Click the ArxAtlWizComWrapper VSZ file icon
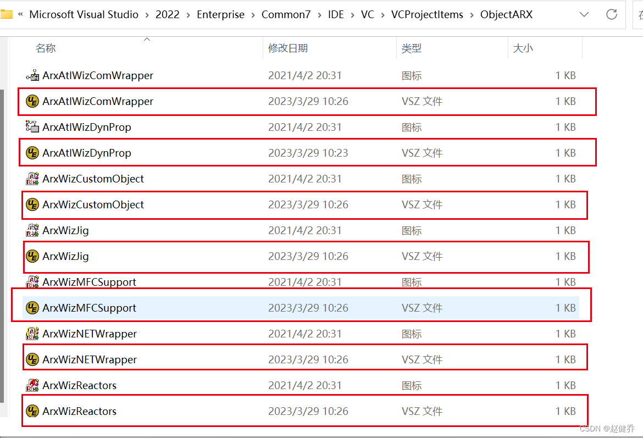The height and width of the screenshot is (438, 643). (32, 101)
